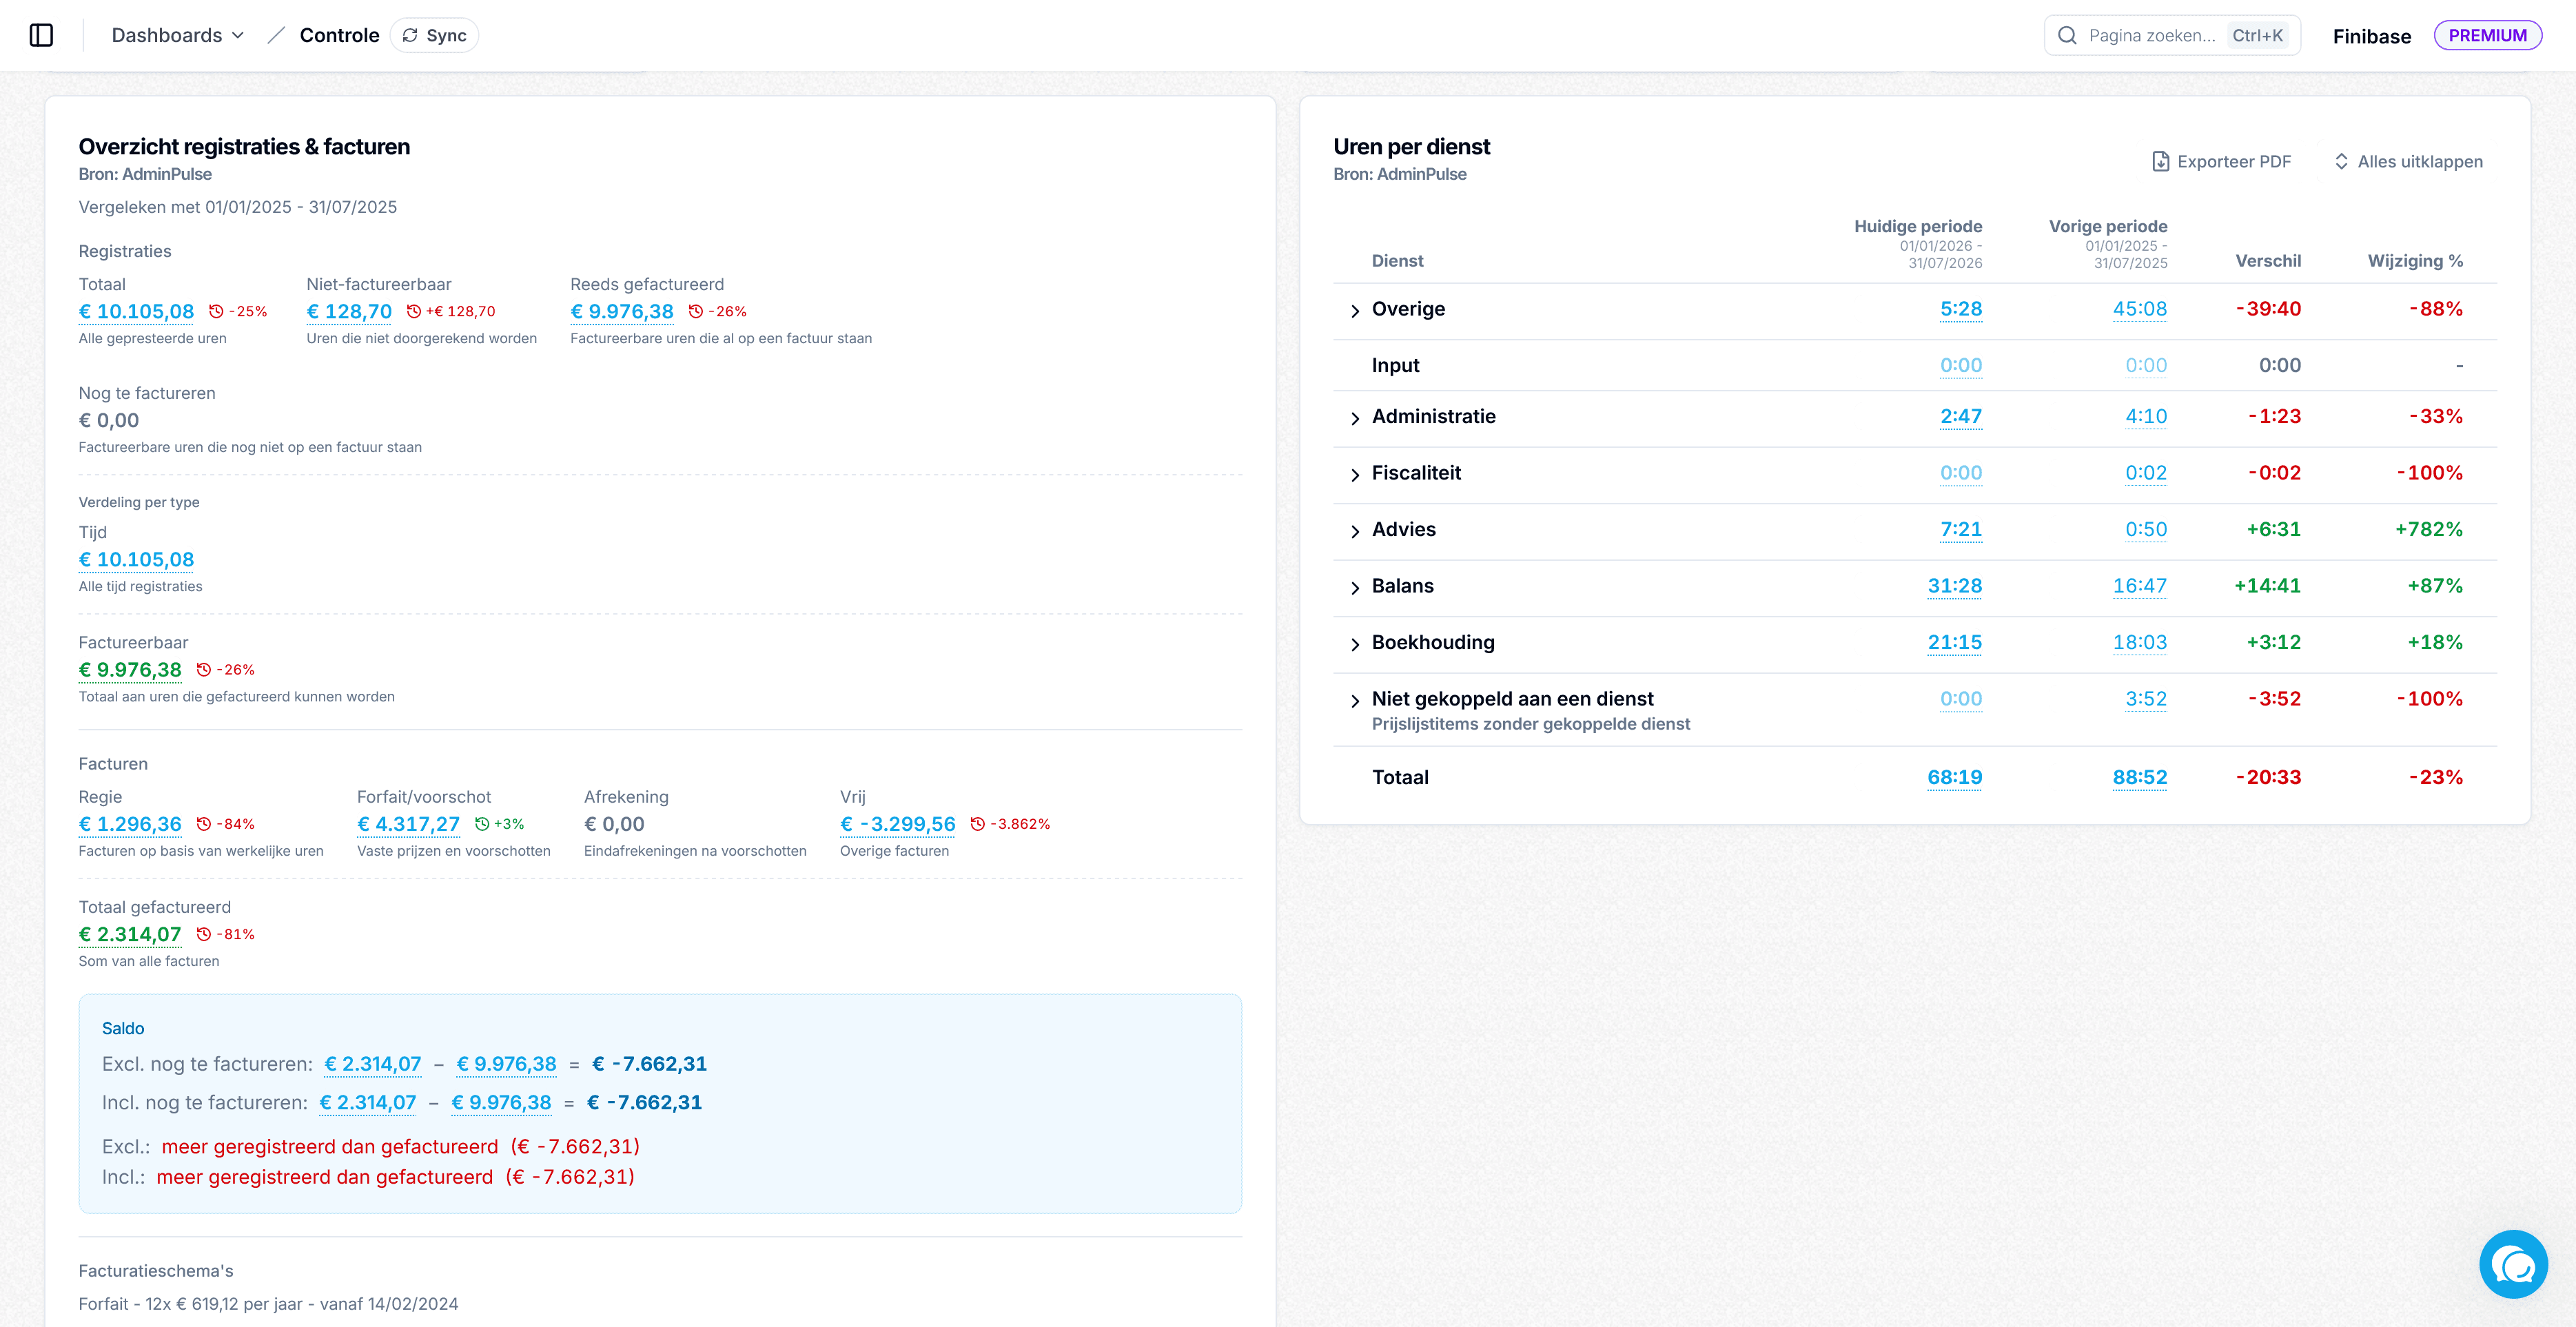Screen dimensions: 2576x1327
Task: Open the Finibase account label
Action: (x=2371, y=36)
